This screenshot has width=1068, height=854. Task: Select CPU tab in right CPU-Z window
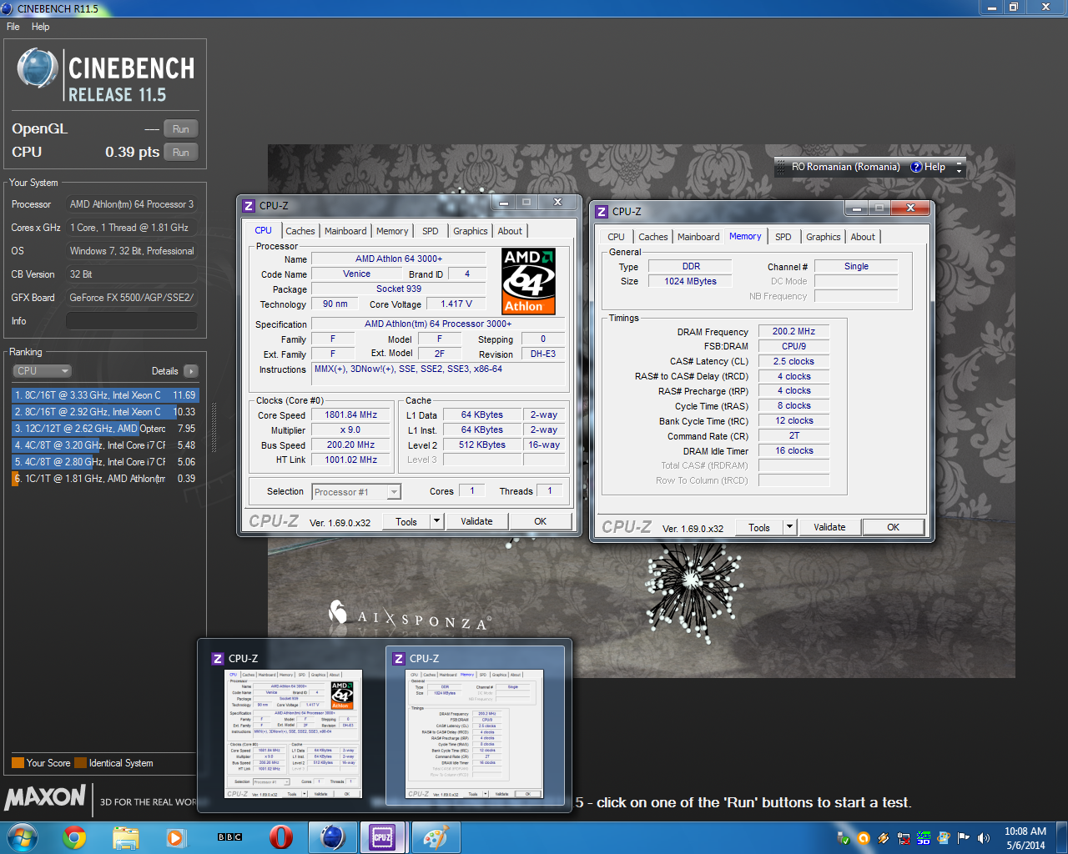point(616,237)
